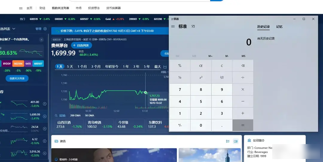Click the compare search magnifier icon
This screenshot has width=323, height=162.
pyautogui.click(x=56, y=115)
